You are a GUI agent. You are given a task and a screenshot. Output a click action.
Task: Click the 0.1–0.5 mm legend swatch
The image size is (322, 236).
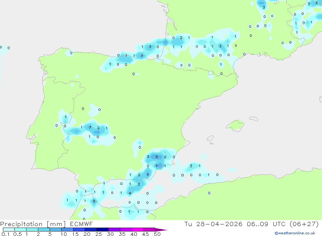point(9,230)
